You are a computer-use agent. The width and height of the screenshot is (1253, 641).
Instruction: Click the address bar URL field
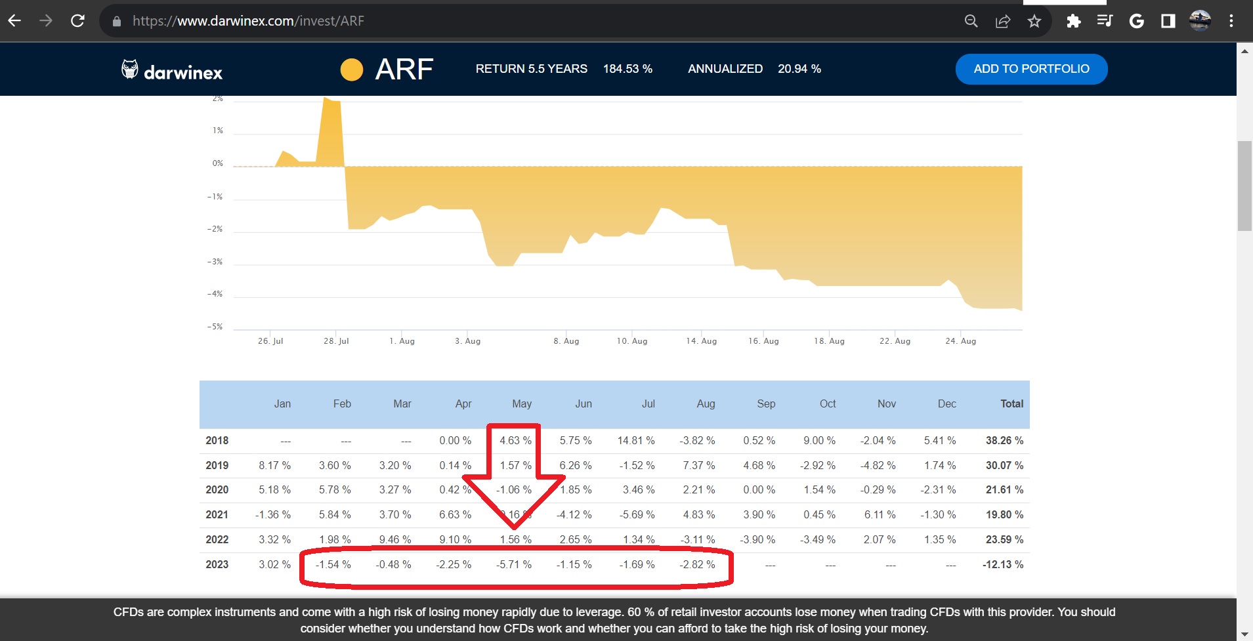point(525,21)
